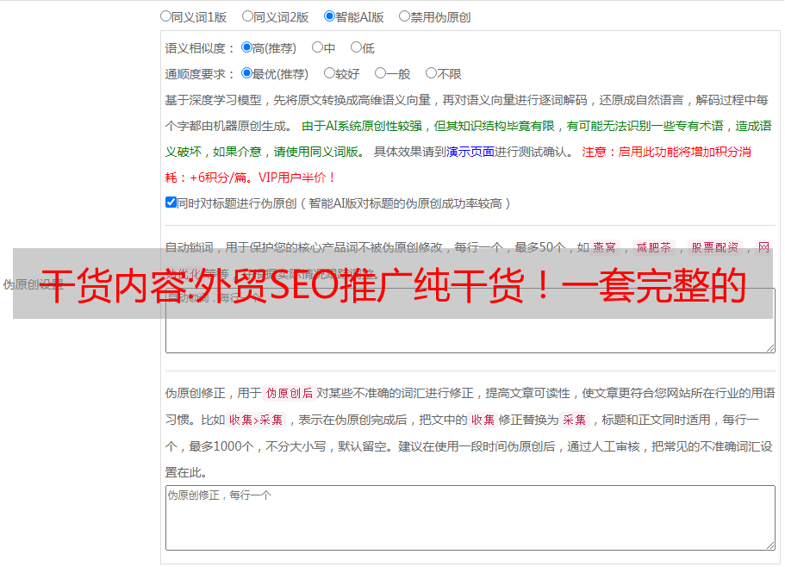The width and height of the screenshot is (785, 567).
Task: Set 语义相似度 to 低
Action: 356,47
